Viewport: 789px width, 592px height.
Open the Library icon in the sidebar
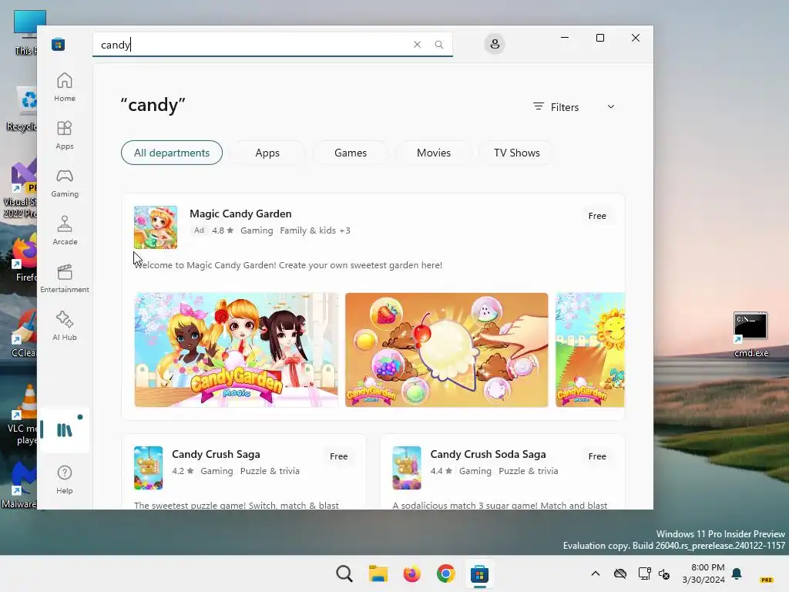tap(65, 430)
